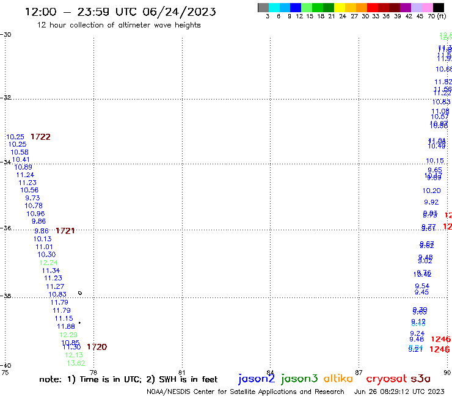This screenshot has width=452, height=397.
Task: Select the right-track wave height 9.92
Action: point(431,202)
